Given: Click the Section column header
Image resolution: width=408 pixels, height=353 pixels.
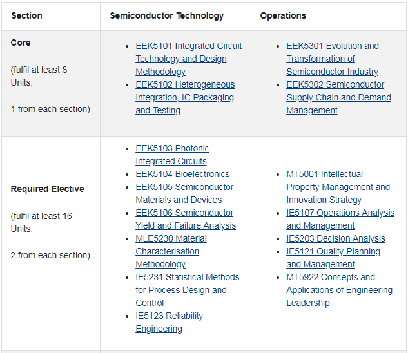Looking at the screenshot, I should tap(26, 15).
